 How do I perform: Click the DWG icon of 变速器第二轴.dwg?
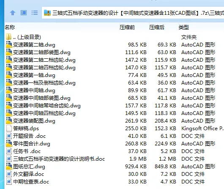point(9,44)
